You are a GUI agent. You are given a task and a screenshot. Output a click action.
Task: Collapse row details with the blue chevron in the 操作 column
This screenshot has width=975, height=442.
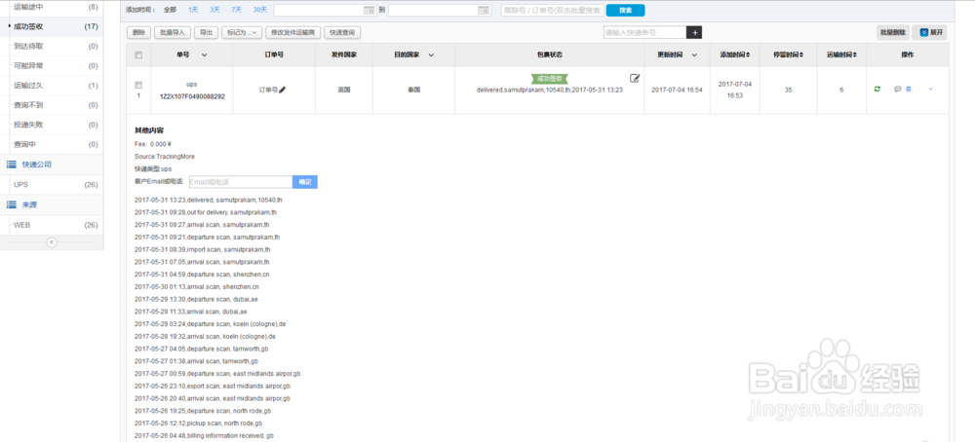pyautogui.click(x=931, y=90)
